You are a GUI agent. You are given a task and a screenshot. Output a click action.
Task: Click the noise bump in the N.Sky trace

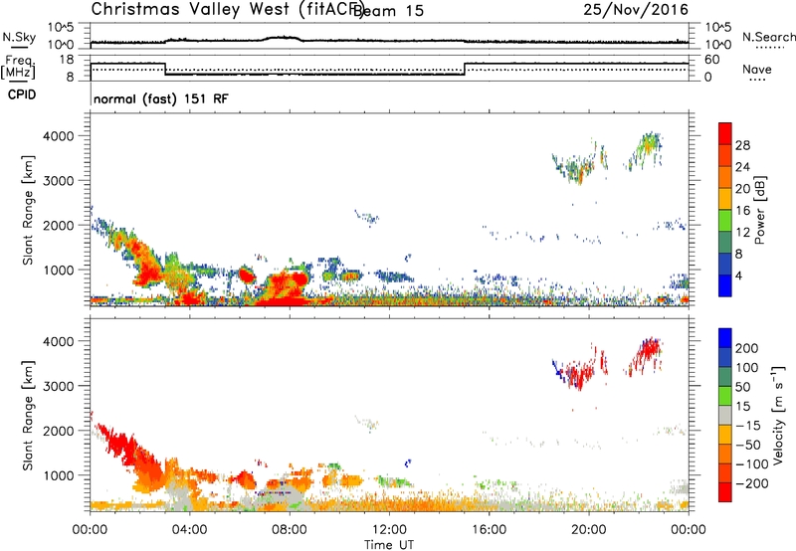coord(281,38)
